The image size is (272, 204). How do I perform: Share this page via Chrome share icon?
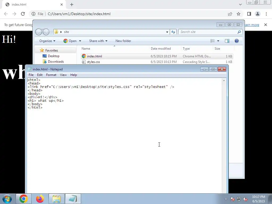pos(230,14)
